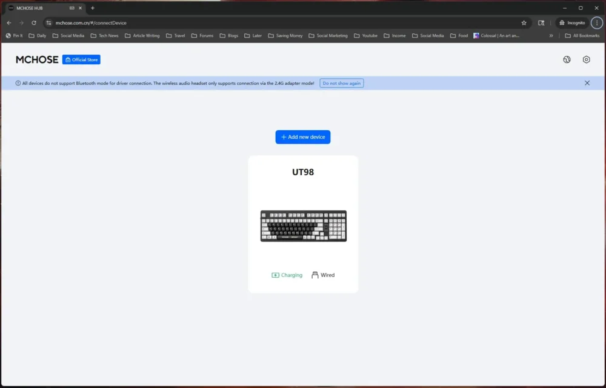Select the UT98 keyboard thumbnail
This screenshot has width=606, height=388.
(304, 226)
